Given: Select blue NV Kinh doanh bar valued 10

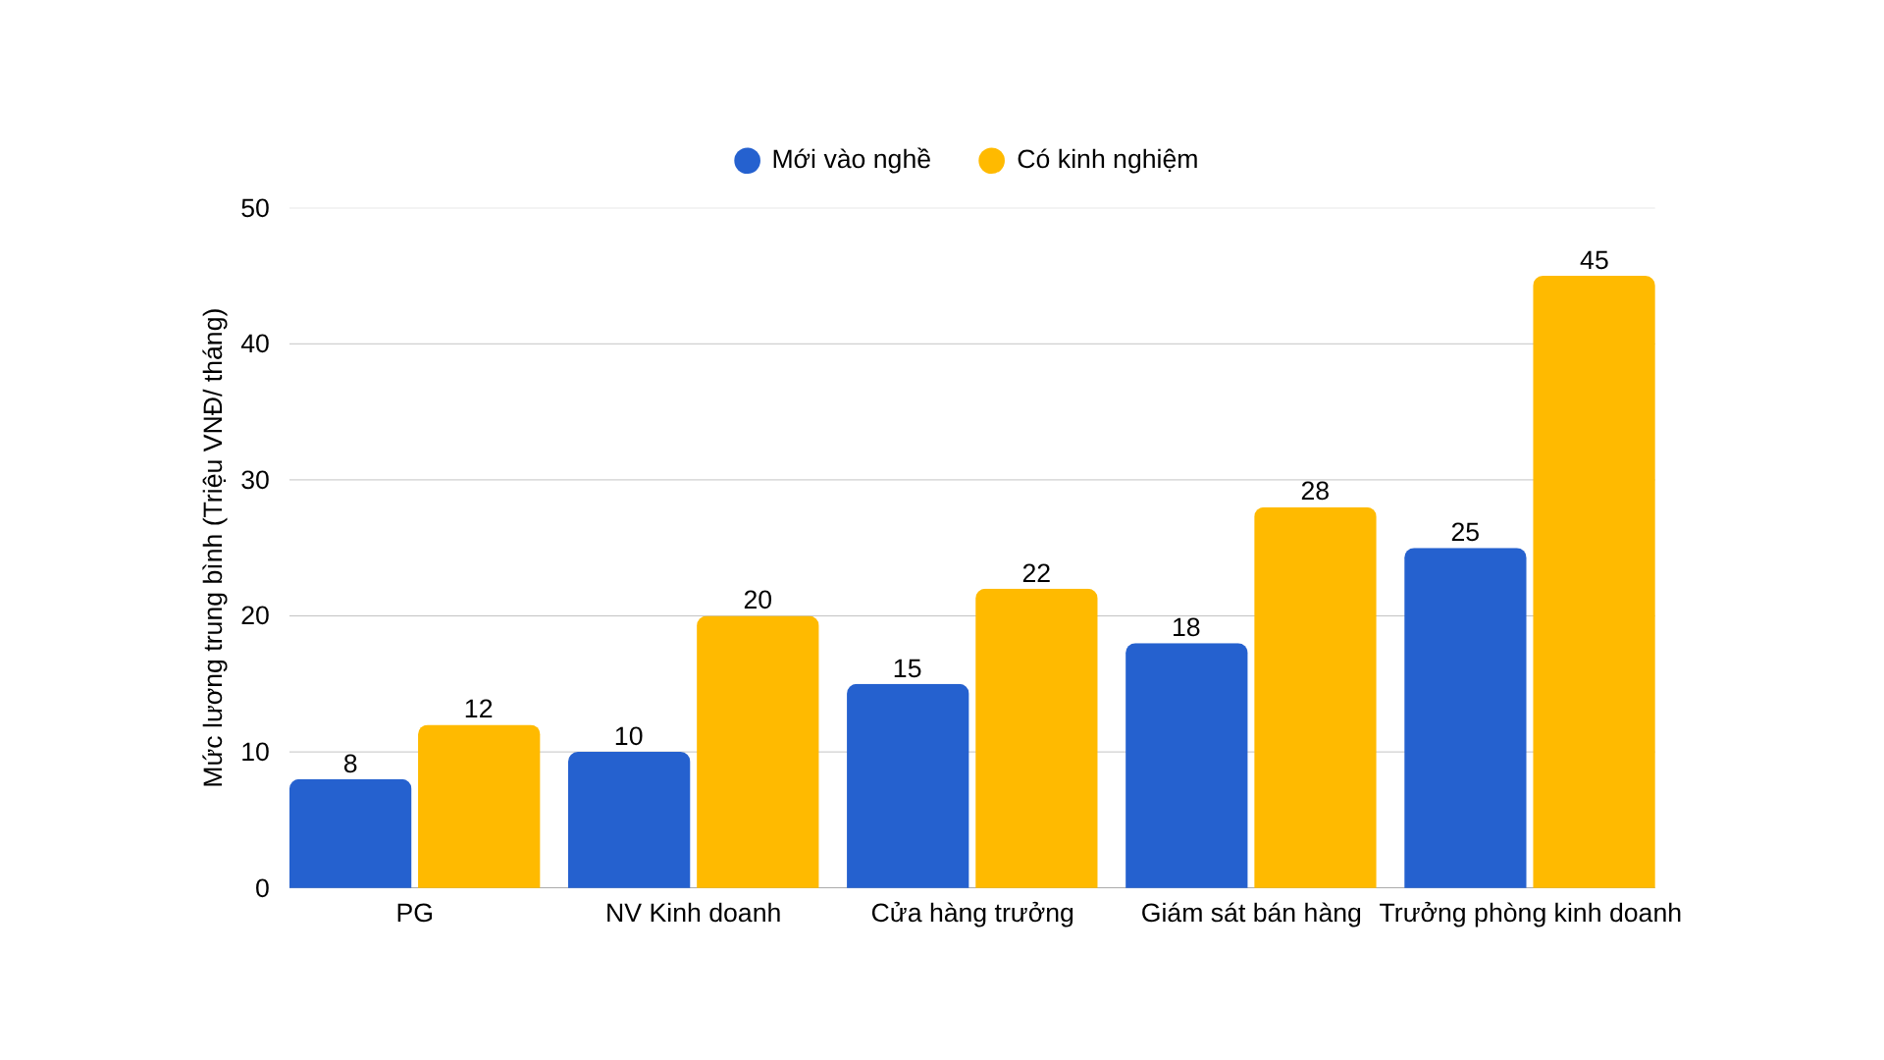Looking at the screenshot, I should click(629, 820).
